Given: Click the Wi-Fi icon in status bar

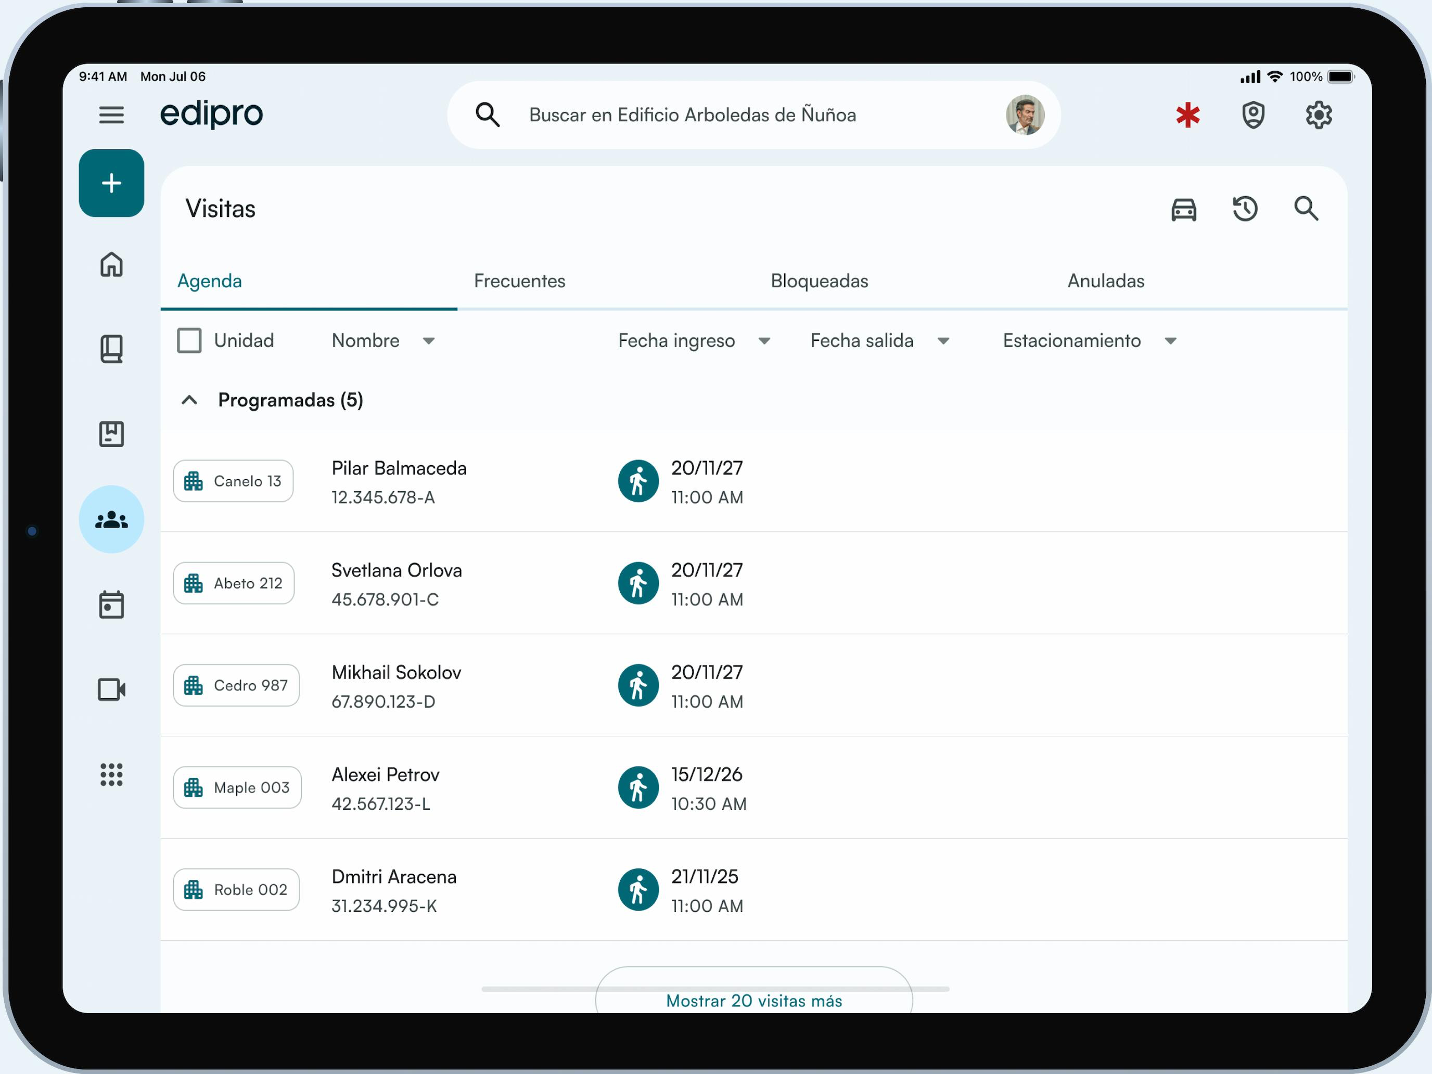Looking at the screenshot, I should pos(1275,76).
